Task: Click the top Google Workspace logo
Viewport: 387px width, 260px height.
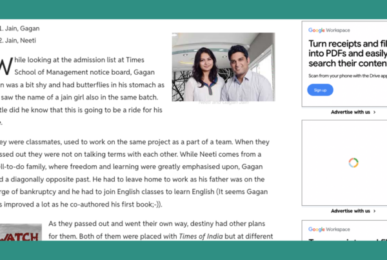Action: [x=329, y=30]
